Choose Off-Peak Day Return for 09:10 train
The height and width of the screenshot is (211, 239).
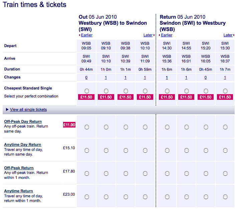(x=106, y=127)
